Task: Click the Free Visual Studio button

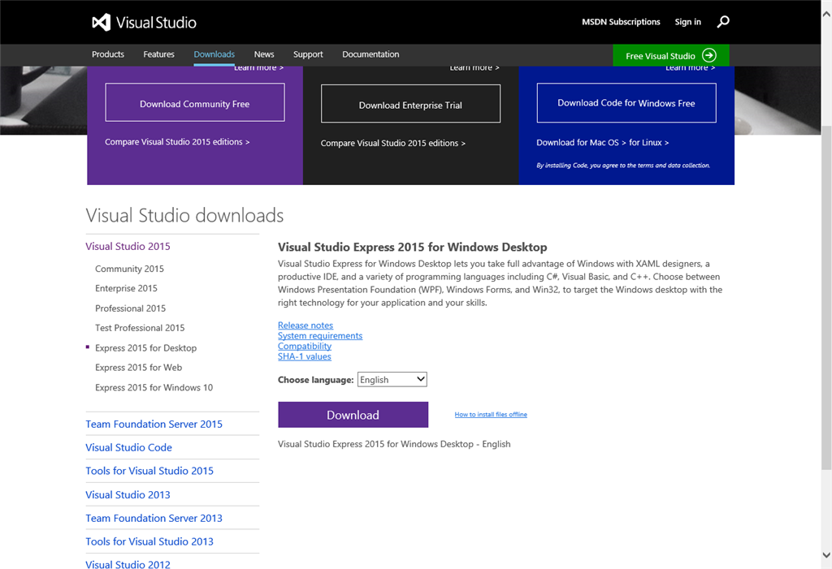Action: tap(670, 55)
